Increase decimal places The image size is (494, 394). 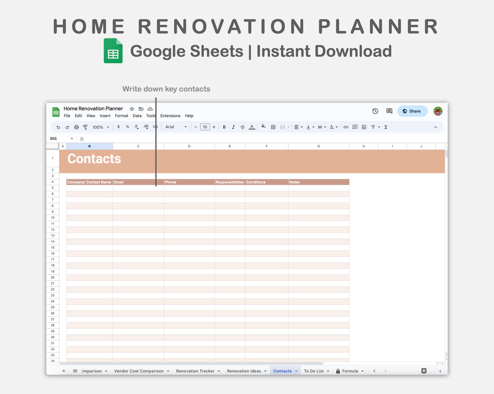[x=145, y=127]
